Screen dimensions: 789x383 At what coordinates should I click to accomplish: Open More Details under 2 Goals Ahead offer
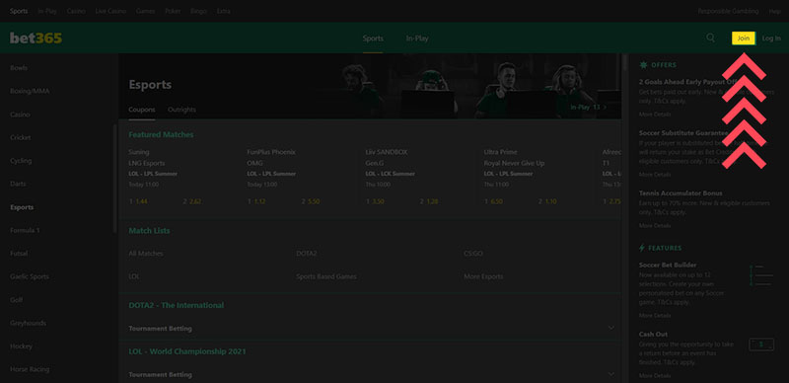[x=655, y=115]
